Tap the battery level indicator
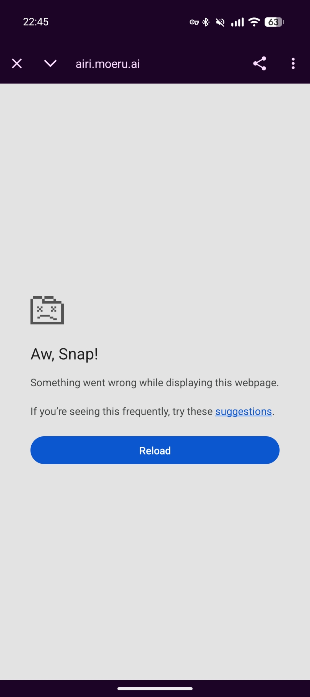The image size is (310, 697). tap(275, 22)
